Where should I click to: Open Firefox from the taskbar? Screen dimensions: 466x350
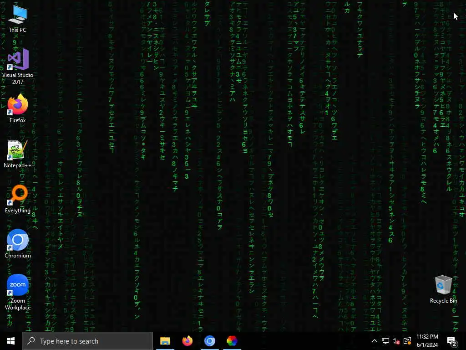(x=187, y=341)
